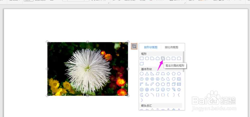Select the heptagon shape labeled 7
The image size is (250, 117).
click(x=141, y=79)
